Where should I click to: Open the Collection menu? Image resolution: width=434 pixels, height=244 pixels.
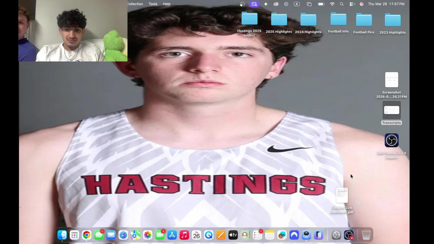(135, 4)
